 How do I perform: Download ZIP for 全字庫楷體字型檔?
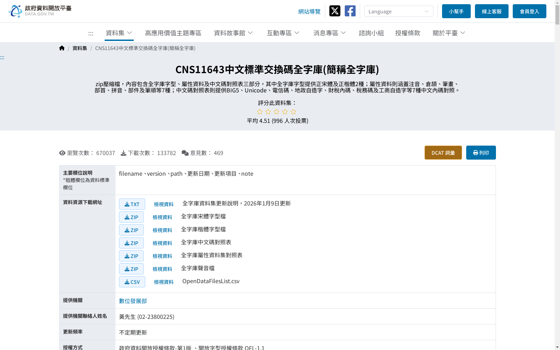coord(131,230)
